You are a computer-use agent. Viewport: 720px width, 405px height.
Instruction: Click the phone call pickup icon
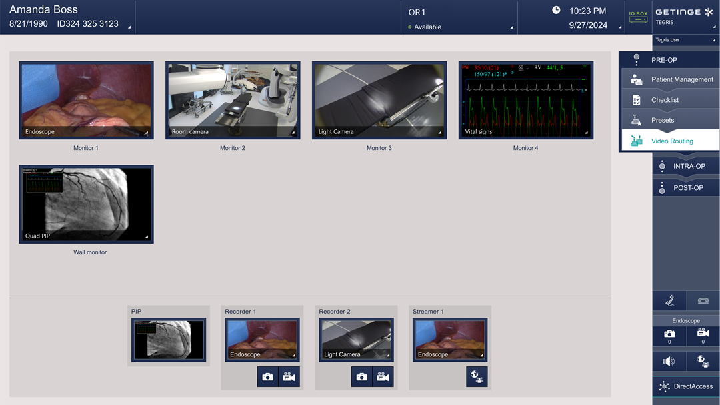tap(669, 301)
